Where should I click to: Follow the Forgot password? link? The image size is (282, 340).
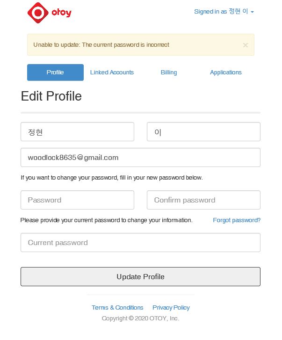point(237,220)
